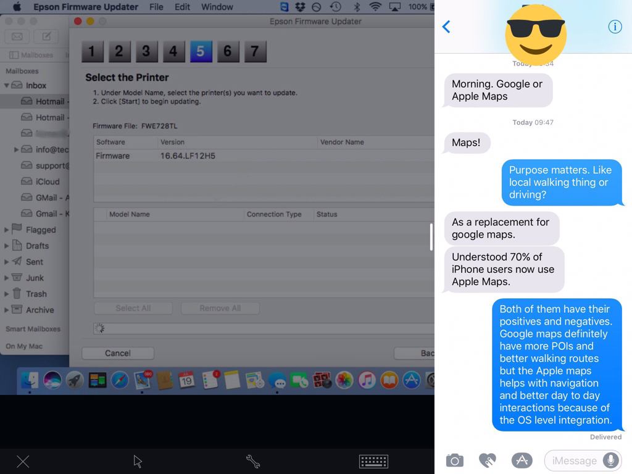
Task: Open iTunes in the dock
Action: [367, 380]
